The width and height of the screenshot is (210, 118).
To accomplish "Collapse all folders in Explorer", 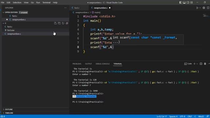I will tap(67, 23).
